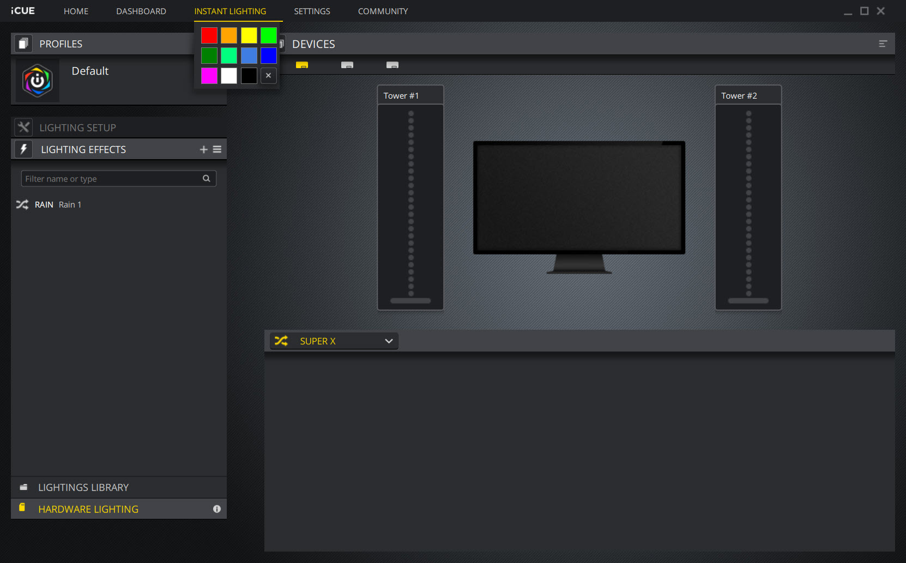Screen dimensions: 906x563
Task: Select the Default profile name
Action: [90, 71]
